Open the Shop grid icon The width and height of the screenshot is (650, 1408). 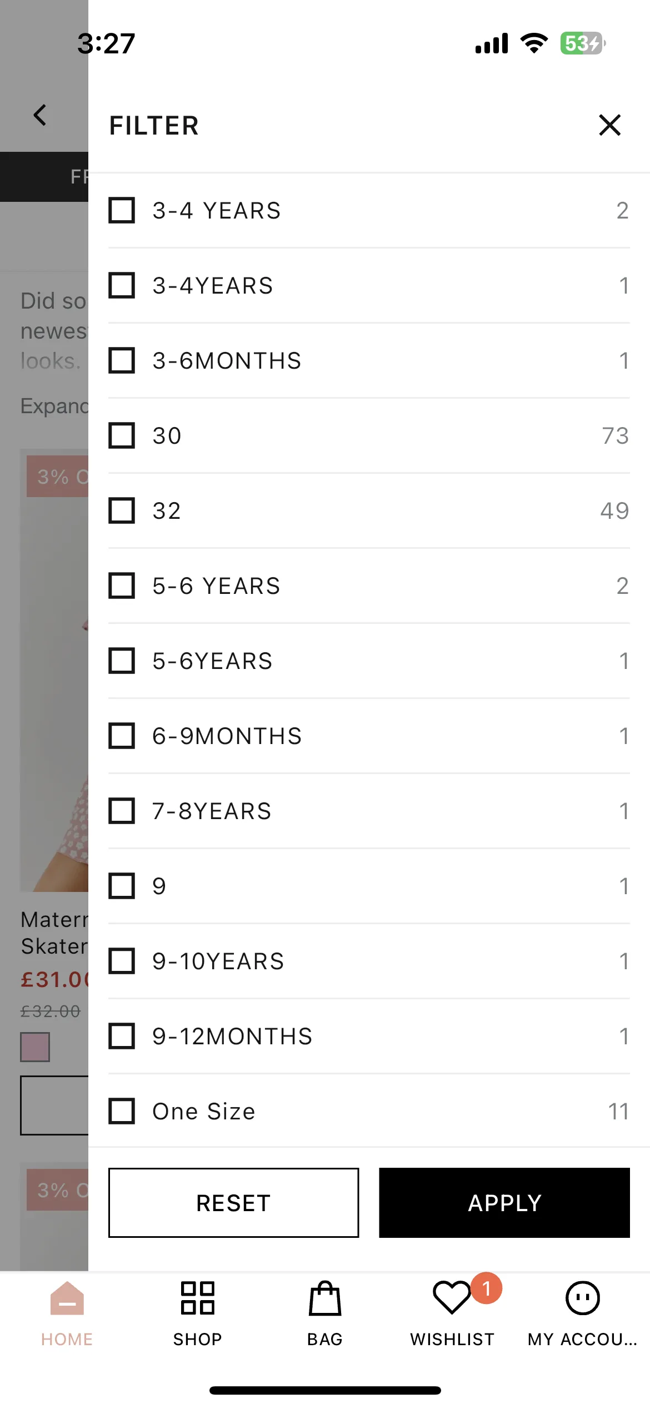[197, 1298]
